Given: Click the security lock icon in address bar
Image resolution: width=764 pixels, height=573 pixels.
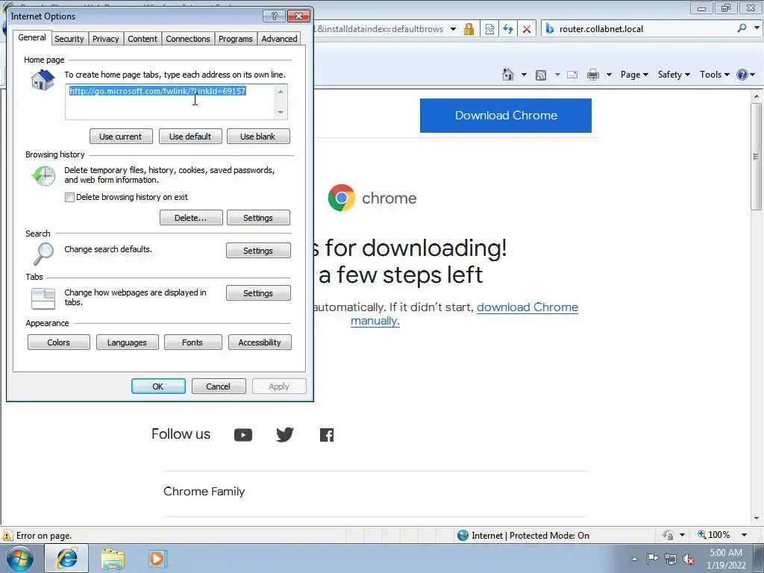Looking at the screenshot, I should coord(469,29).
